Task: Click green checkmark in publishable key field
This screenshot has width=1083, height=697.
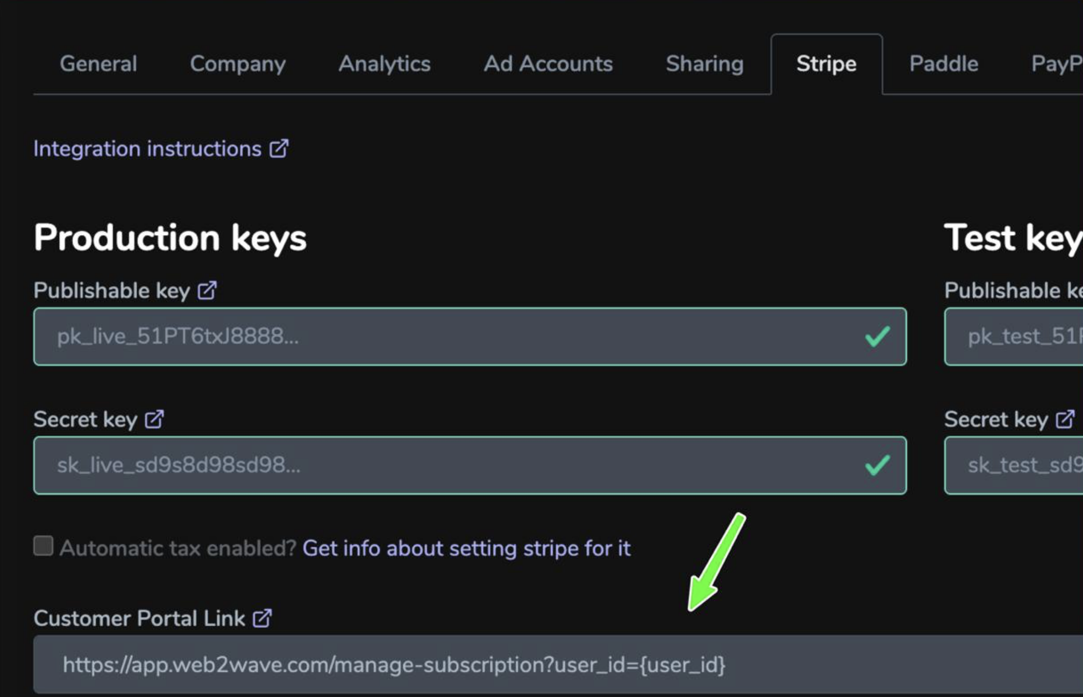Action: [877, 336]
